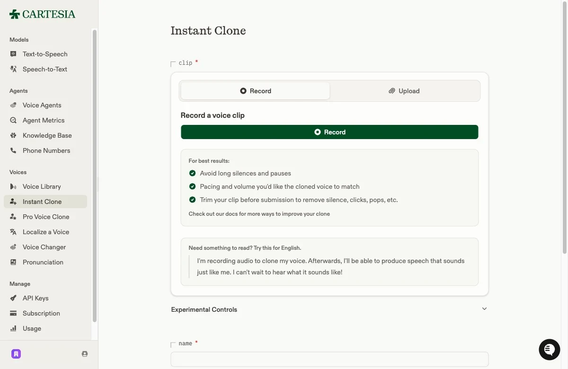This screenshot has height=369, width=568.
Task: Go to Voice Agents
Action: 45,105
